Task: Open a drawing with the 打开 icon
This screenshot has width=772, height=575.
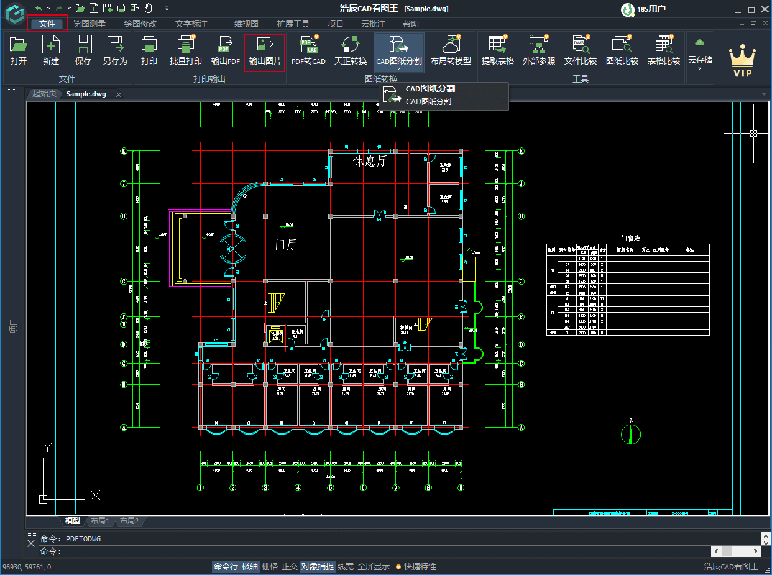Action: click(19, 50)
